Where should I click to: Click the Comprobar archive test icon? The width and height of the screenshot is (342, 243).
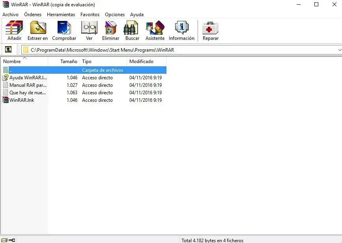pyautogui.click(x=64, y=28)
